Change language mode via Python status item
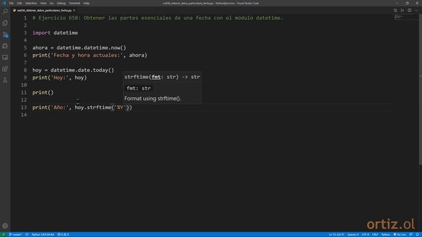Image resolution: width=422 pixels, height=237 pixels. (385, 234)
